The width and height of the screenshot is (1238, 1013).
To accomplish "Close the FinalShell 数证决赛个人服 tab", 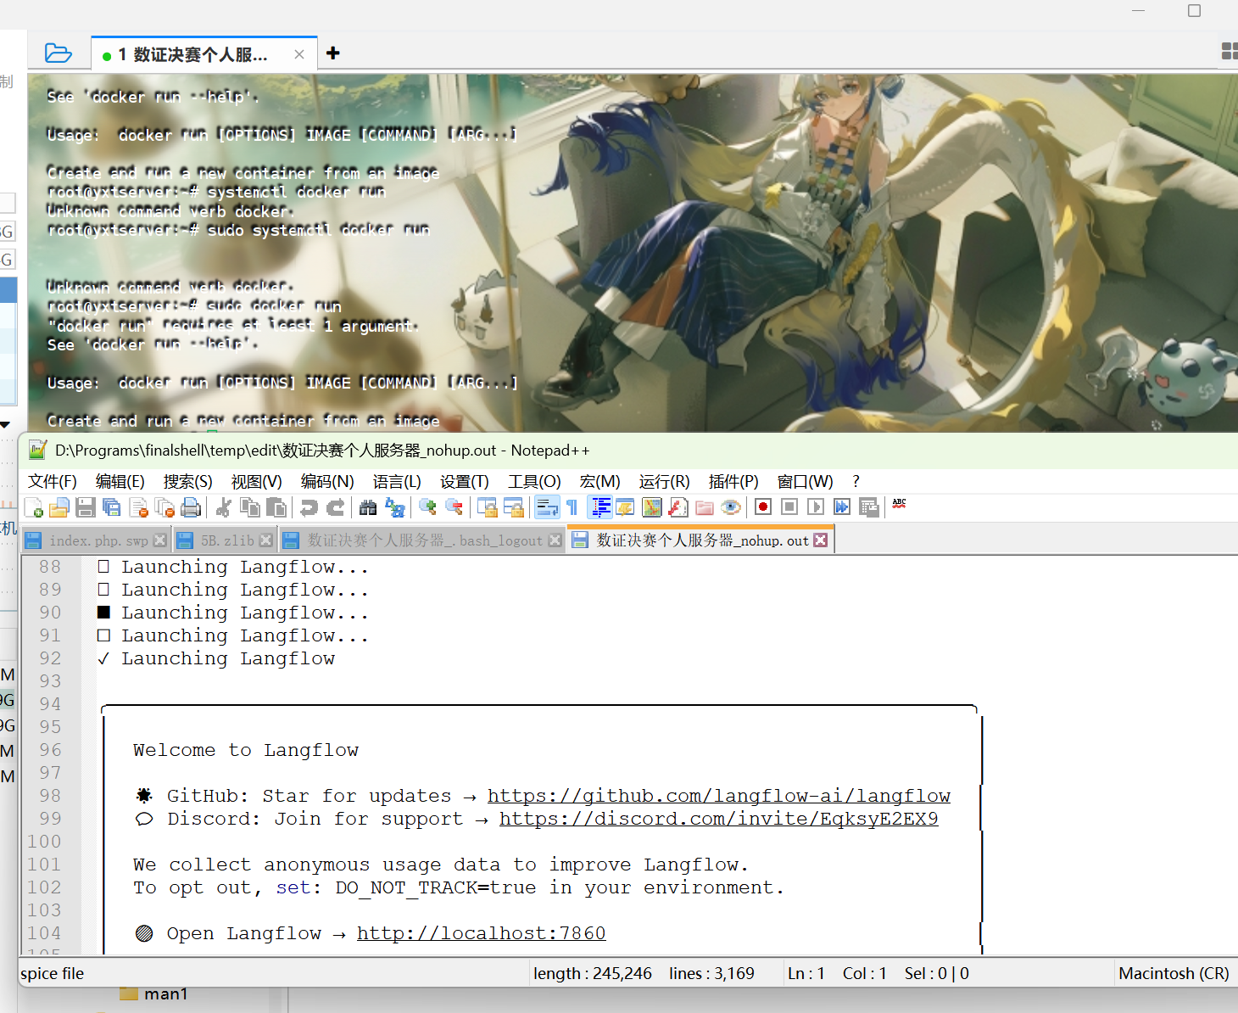I will (x=299, y=54).
